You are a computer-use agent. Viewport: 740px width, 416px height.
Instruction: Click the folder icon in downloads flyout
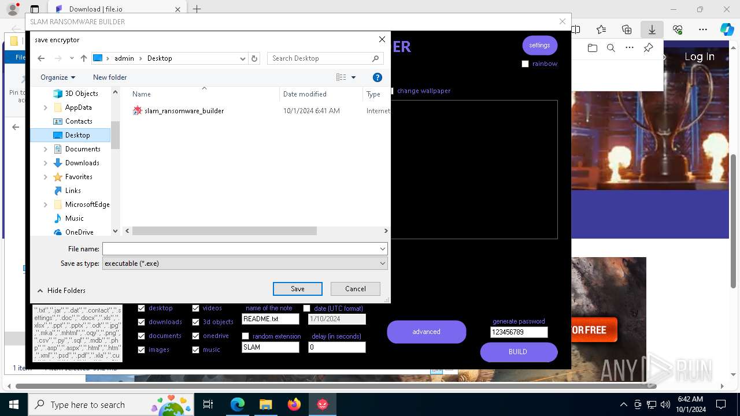click(593, 48)
